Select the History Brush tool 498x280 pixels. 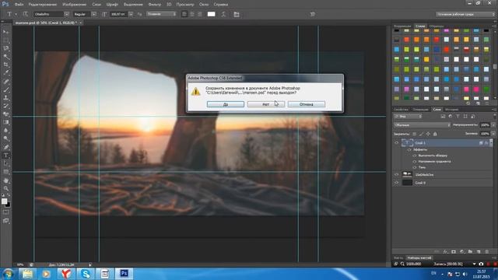(6, 106)
